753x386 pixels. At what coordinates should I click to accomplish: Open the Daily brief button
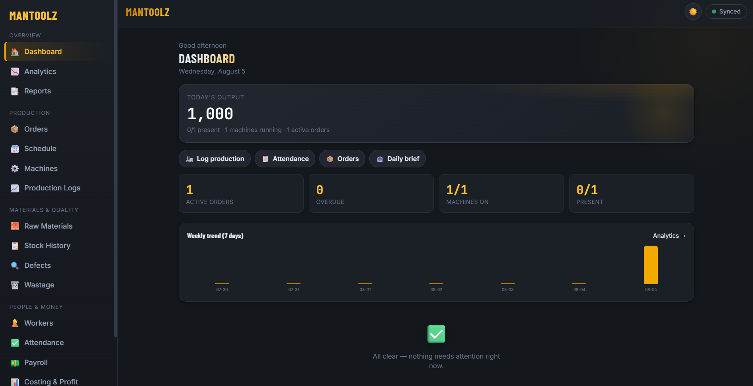coord(398,159)
